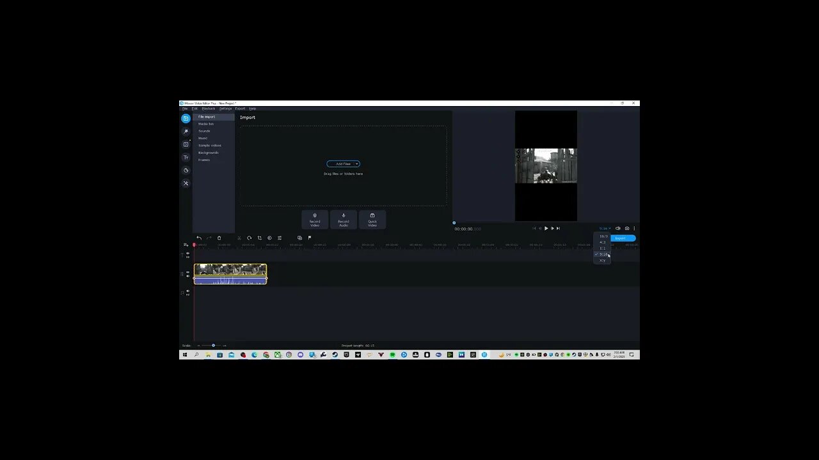819x460 pixels.
Task: Skip to the previous clip in the preview
Action: tap(534, 228)
